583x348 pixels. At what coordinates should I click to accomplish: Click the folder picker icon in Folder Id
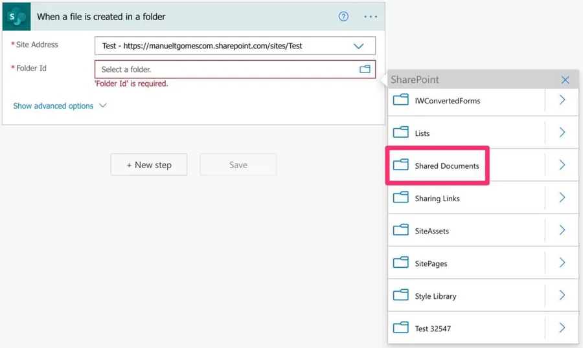pyautogui.click(x=365, y=69)
